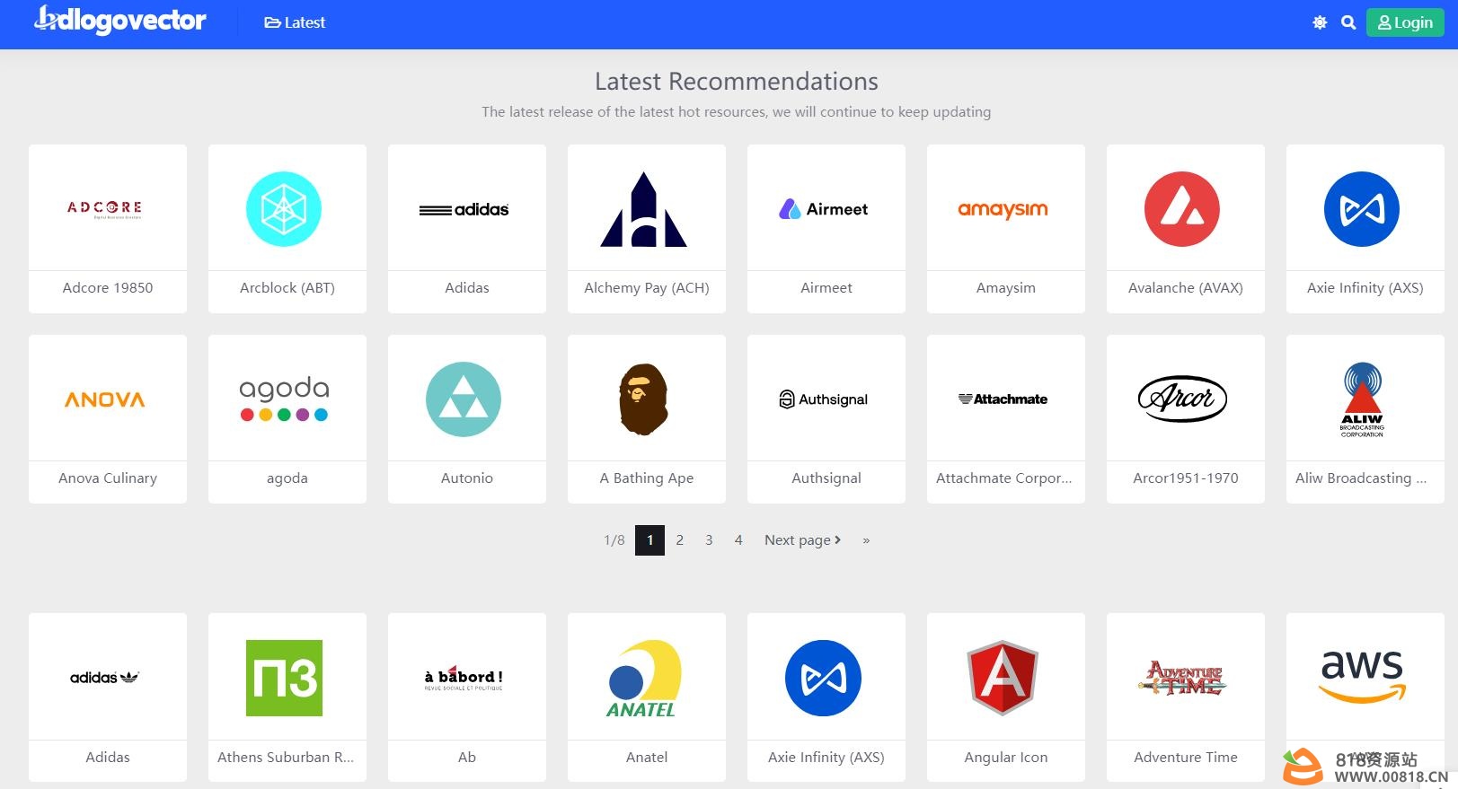Click the Avalanche (AVAX) caption
The width and height of the screenshot is (1458, 789).
[1186, 288]
